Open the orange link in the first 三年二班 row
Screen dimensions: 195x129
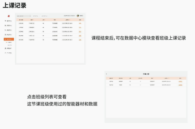181,81
